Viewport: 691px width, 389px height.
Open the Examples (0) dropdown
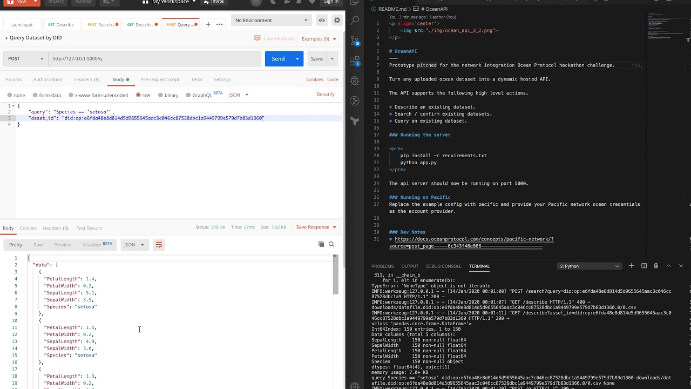pyautogui.click(x=319, y=39)
